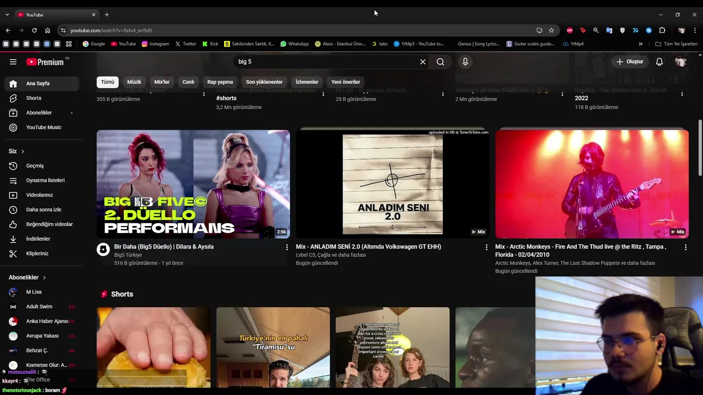Show hidden bookmarks with the double chevron
This screenshot has height=395, width=703.
coord(640,44)
